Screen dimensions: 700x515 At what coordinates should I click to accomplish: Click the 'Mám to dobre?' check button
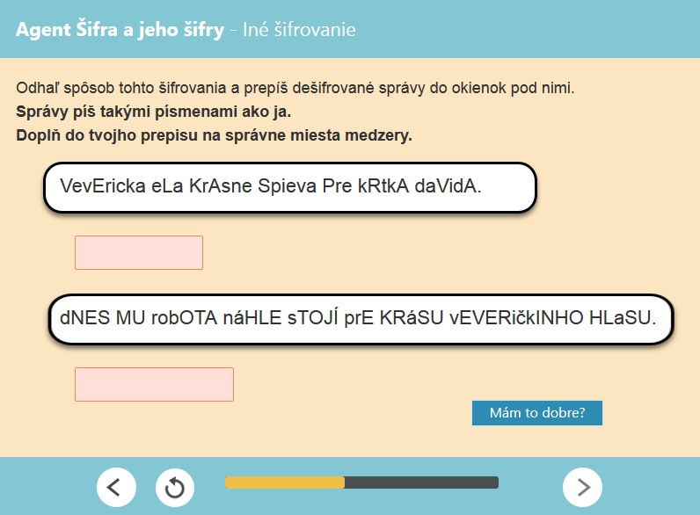pos(537,413)
